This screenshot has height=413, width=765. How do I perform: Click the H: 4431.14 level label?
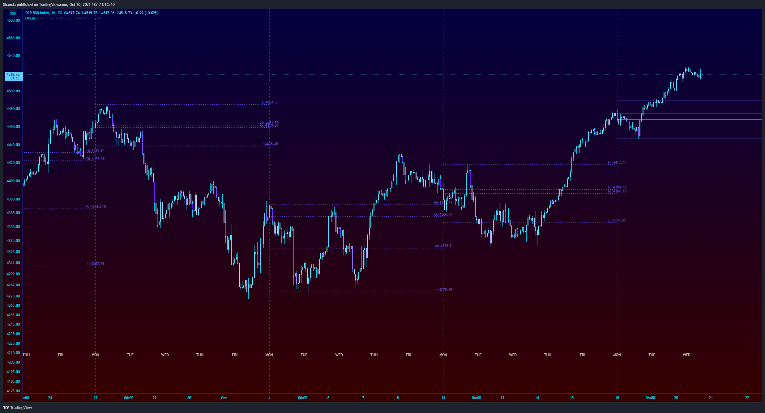pyautogui.click(x=95, y=150)
